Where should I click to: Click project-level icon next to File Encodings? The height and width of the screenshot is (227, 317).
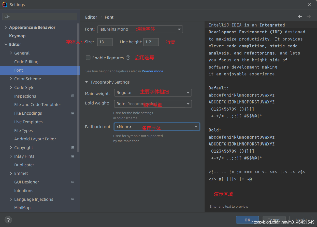pyautogui.click(x=73, y=113)
